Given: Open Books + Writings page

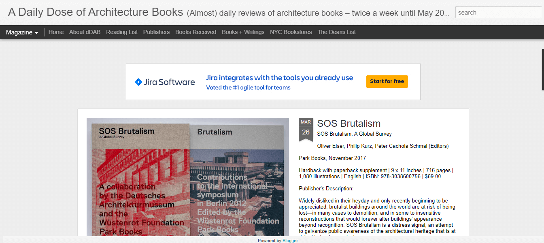Looking at the screenshot, I should click(243, 32).
